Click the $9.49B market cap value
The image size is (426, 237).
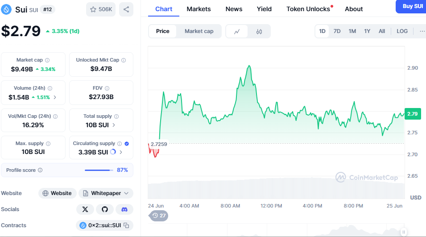coord(22,69)
